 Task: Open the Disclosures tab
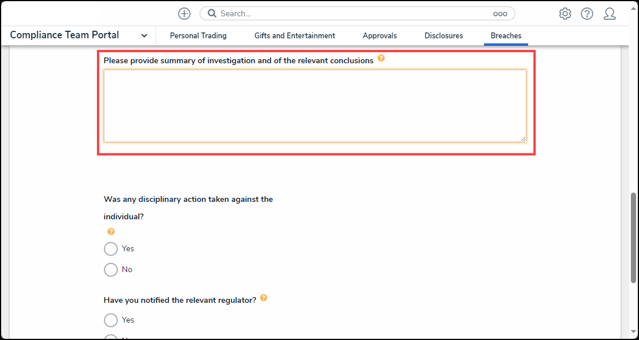tap(443, 36)
